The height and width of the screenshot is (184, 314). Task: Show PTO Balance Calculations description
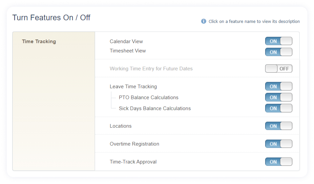[149, 97]
